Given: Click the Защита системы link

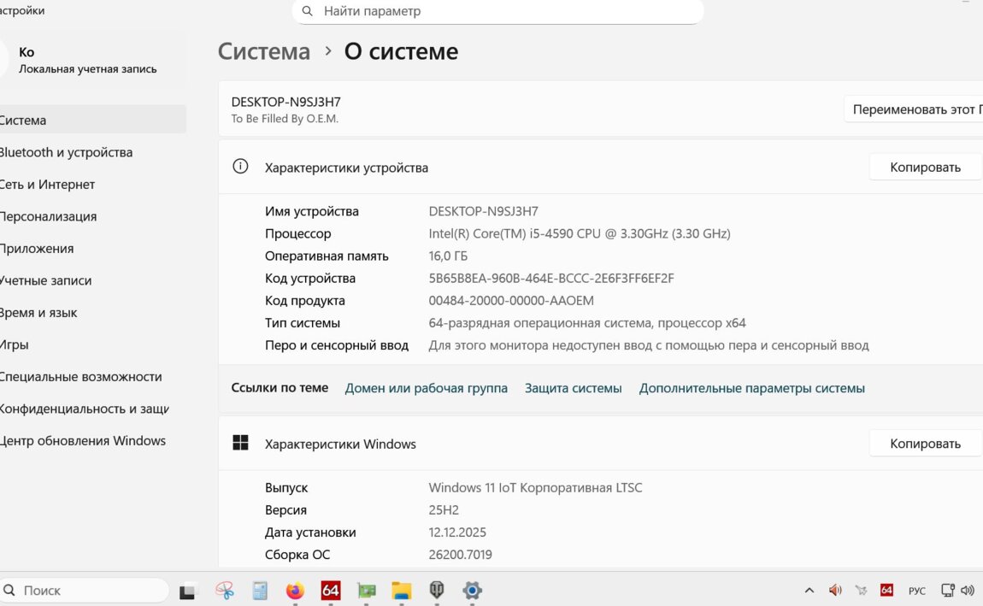Looking at the screenshot, I should [x=573, y=388].
